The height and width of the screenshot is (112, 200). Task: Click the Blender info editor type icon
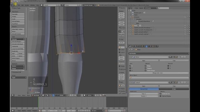pyautogui.click(x=12, y=5)
